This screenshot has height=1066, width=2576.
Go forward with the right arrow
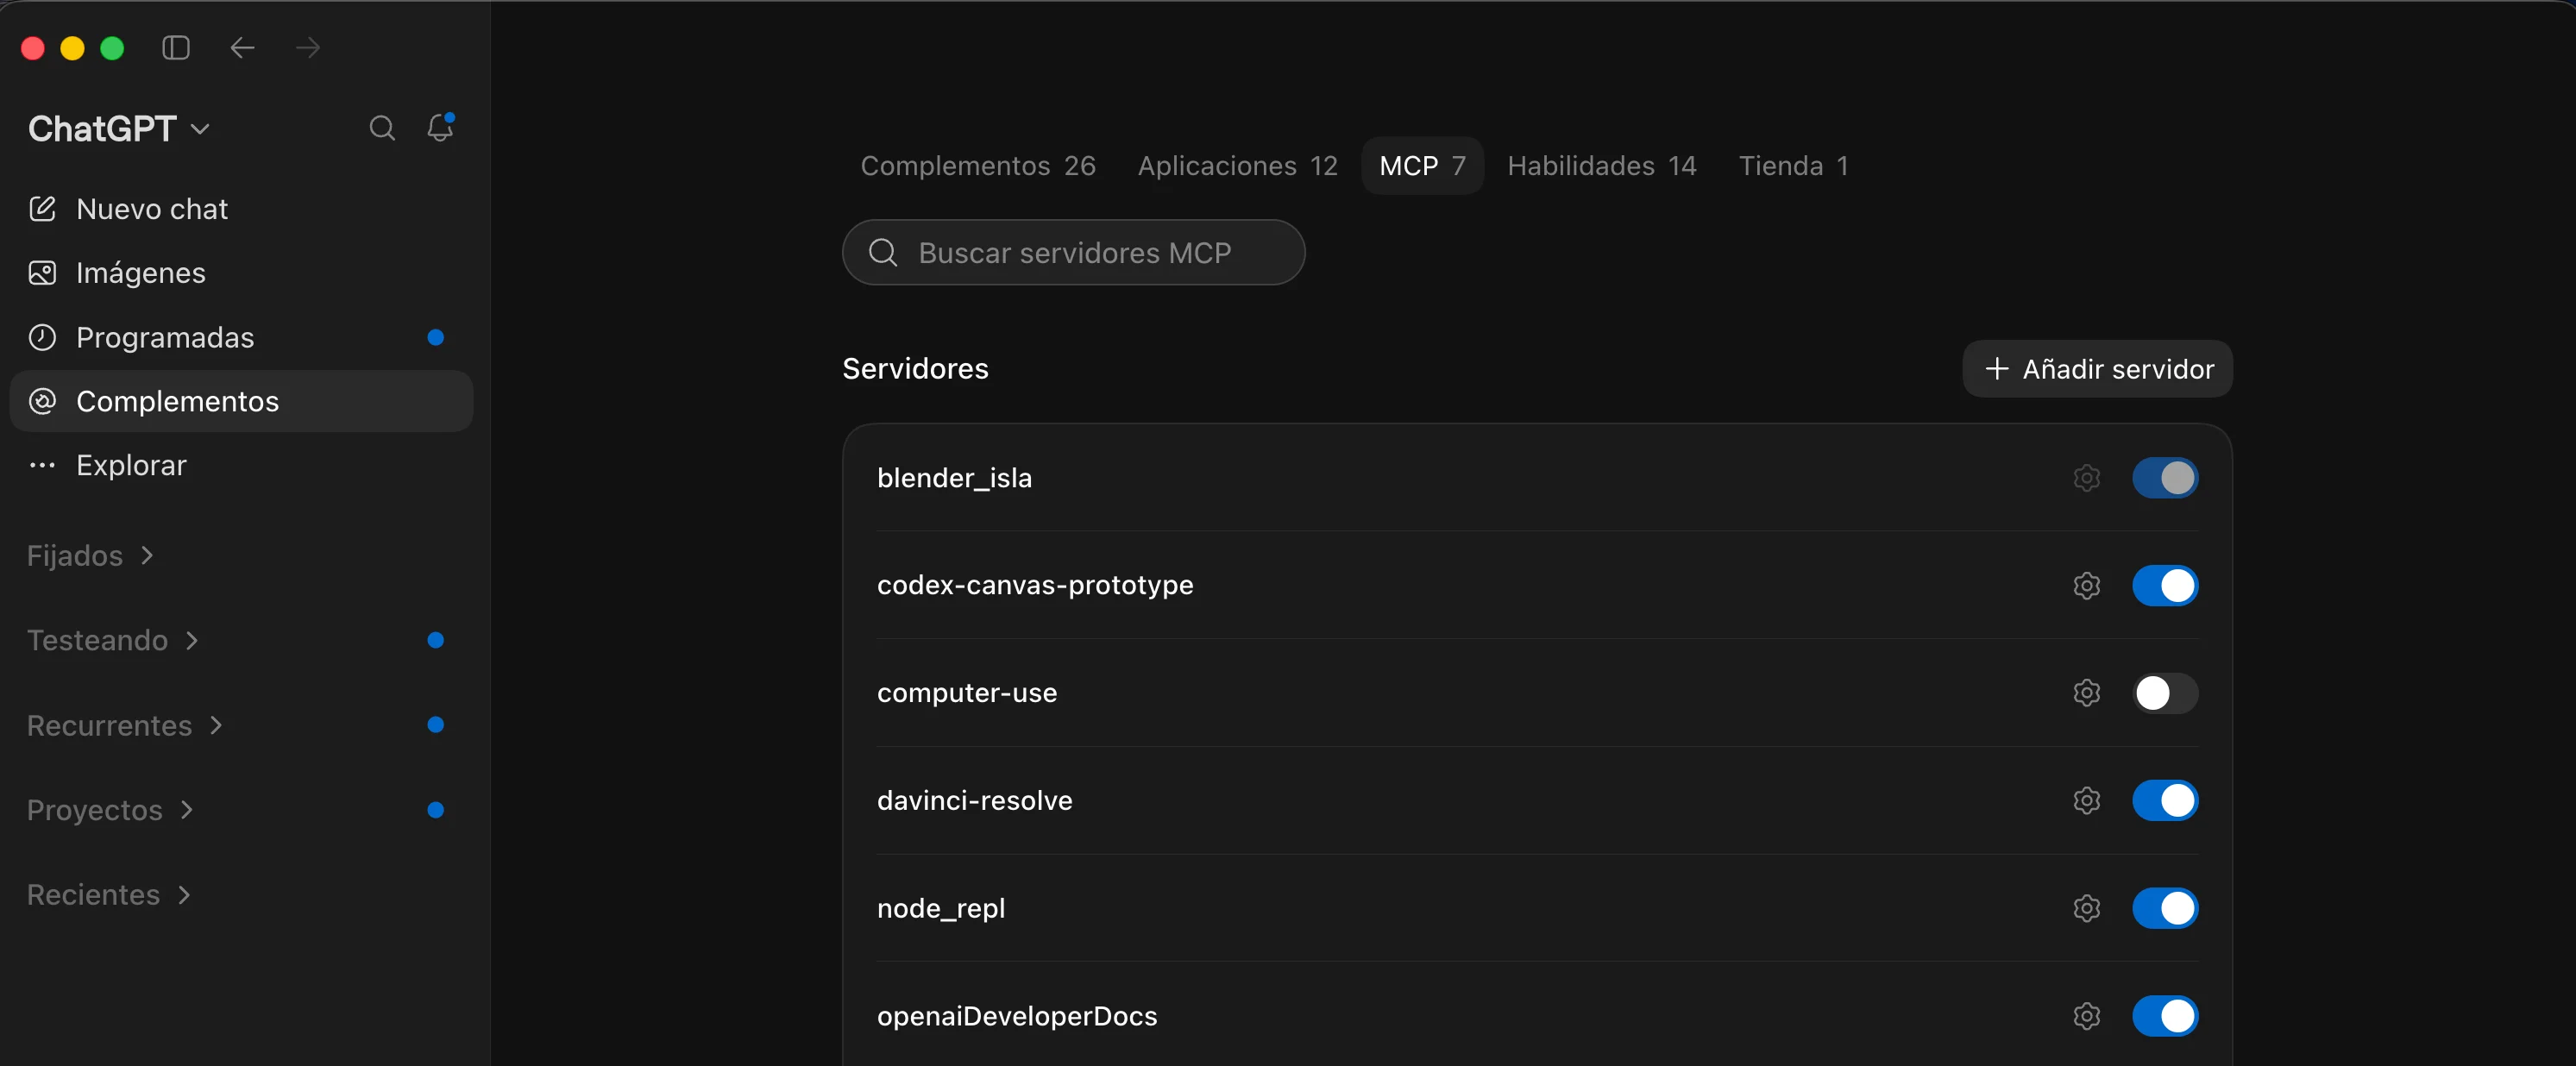tap(308, 48)
